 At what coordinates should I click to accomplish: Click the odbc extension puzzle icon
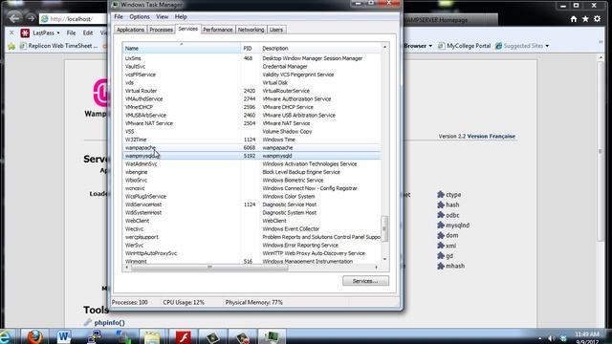pos(441,215)
